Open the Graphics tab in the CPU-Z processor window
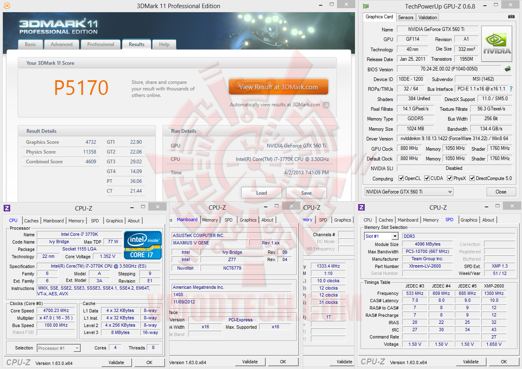 tap(115, 221)
